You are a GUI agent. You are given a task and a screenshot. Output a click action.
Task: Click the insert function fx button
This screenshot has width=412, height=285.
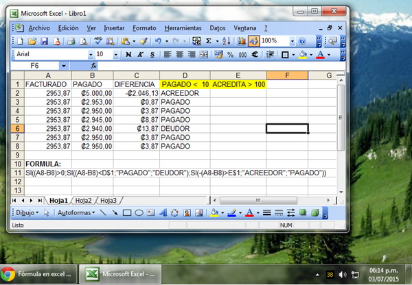(93, 66)
